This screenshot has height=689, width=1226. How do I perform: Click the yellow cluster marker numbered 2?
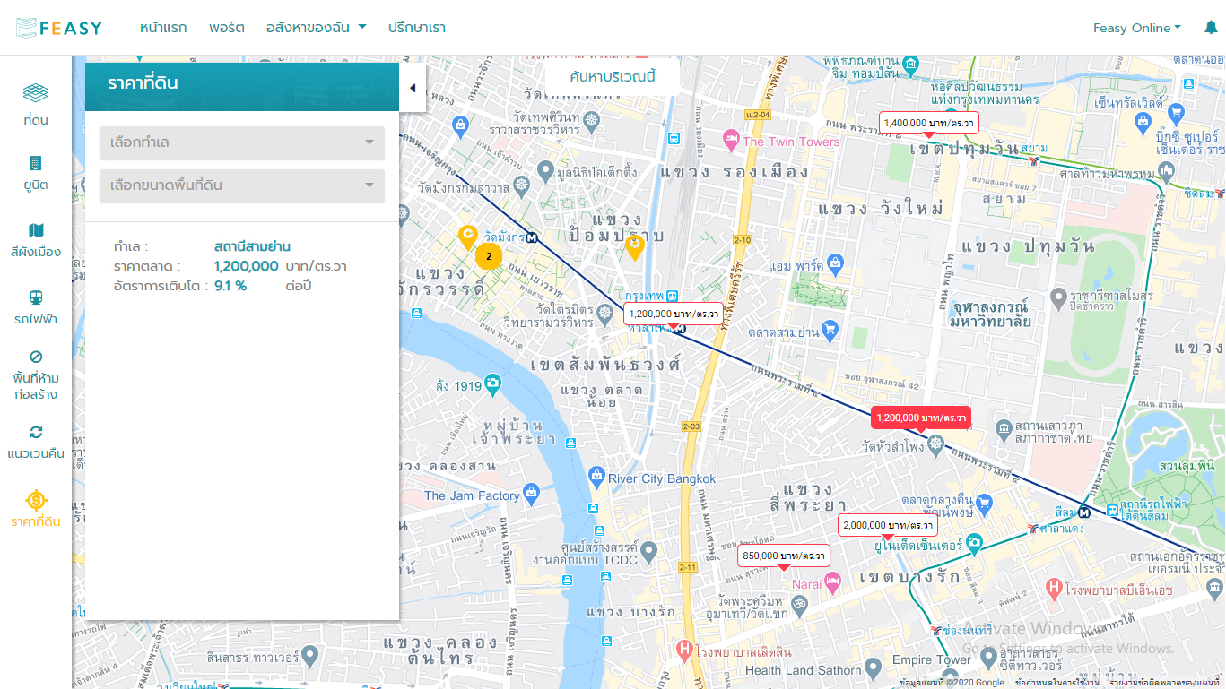pyautogui.click(x=489, y=256)
